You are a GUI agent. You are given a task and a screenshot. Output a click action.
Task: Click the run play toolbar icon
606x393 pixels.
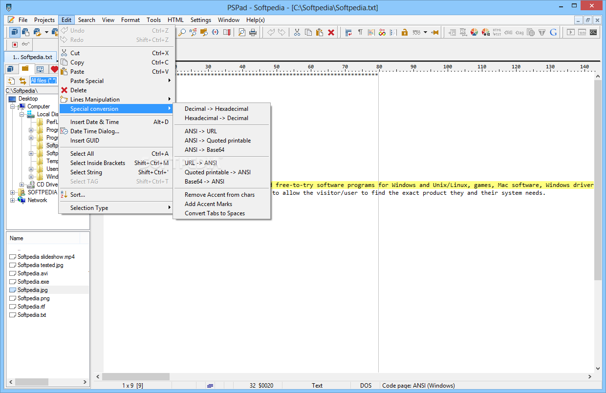click(x=571, y=32)
